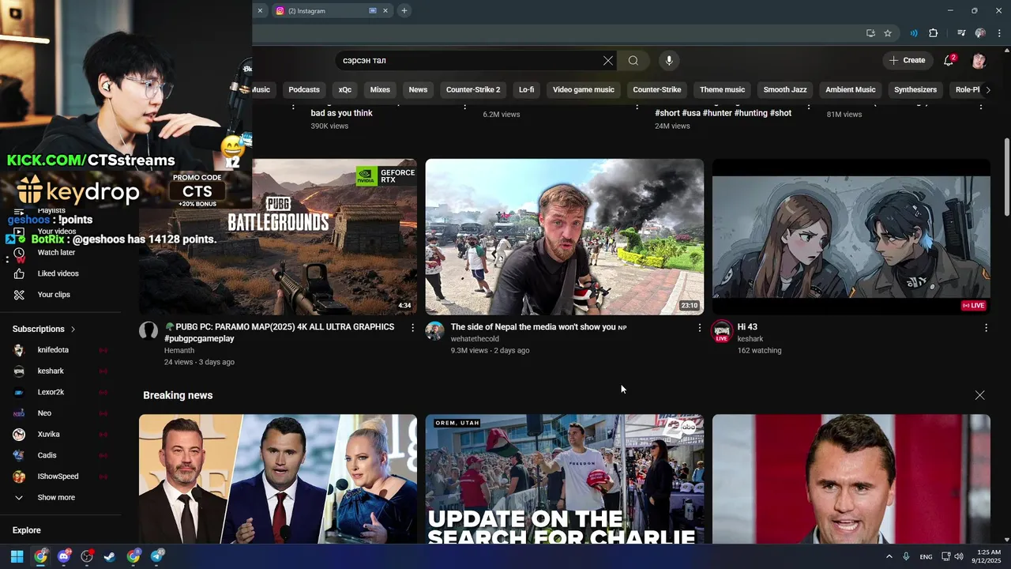Open options for Nepal video
The width and height of the screenshot is (1011, 569).
coord(699,327)
